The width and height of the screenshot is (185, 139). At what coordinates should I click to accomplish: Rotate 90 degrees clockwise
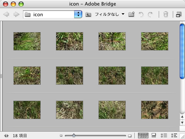pyautogui.click(x=150, y=14)
